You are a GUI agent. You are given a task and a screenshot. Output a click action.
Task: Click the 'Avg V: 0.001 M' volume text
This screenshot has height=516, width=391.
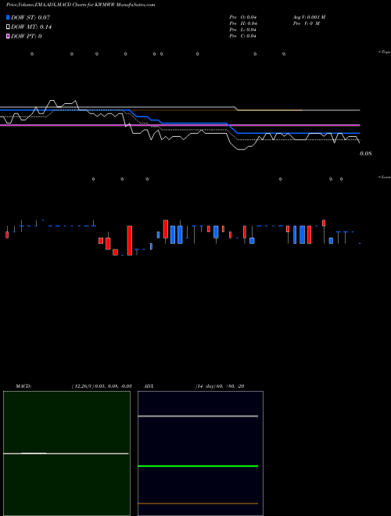[x=309, y=17]
